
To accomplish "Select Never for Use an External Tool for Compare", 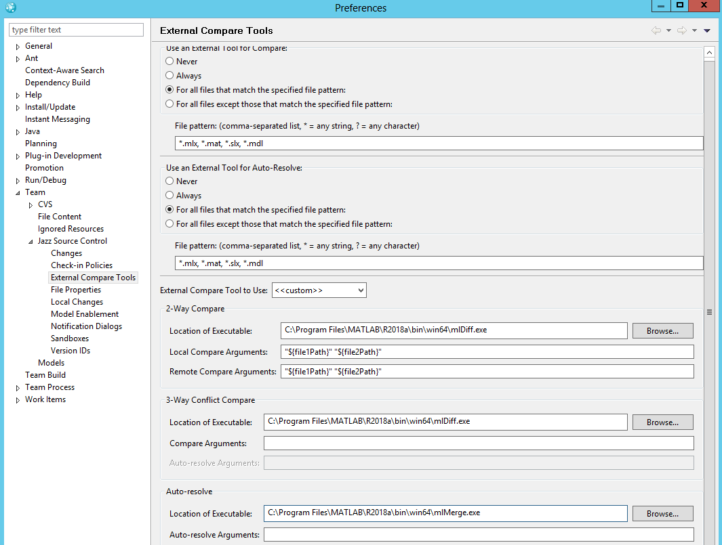I will point(169,61).
